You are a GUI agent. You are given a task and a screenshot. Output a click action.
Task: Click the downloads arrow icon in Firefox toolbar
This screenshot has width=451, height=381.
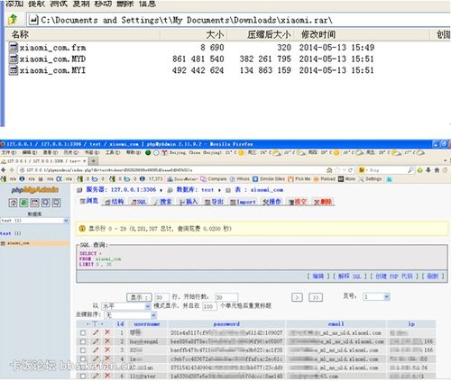point(428,170)
